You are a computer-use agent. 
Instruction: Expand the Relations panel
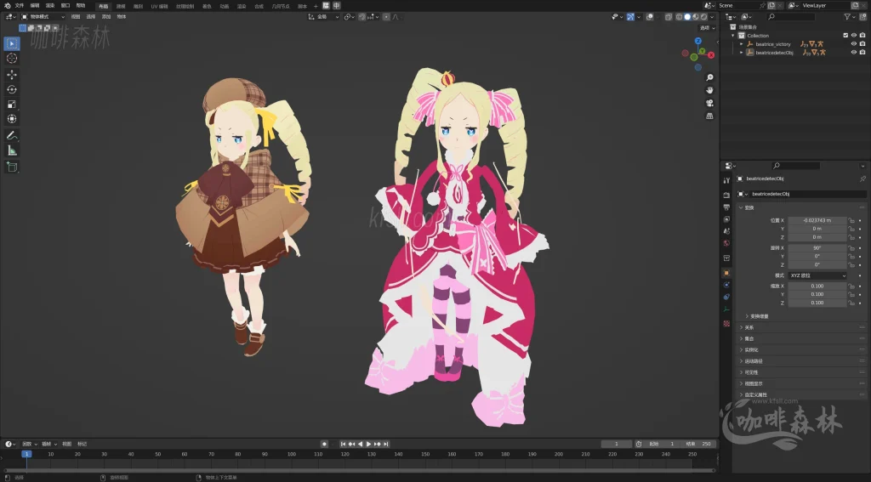click(741, 327)
